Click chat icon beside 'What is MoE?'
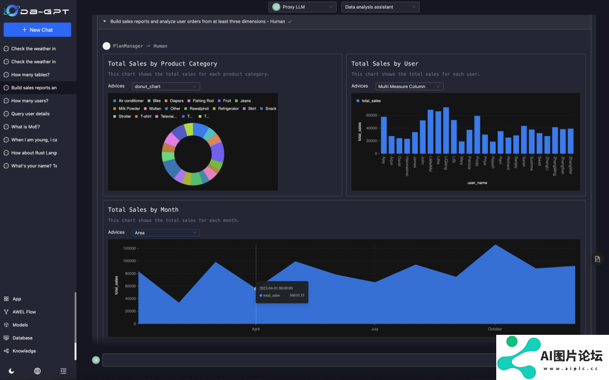The image size is (609, 380). 6,127
